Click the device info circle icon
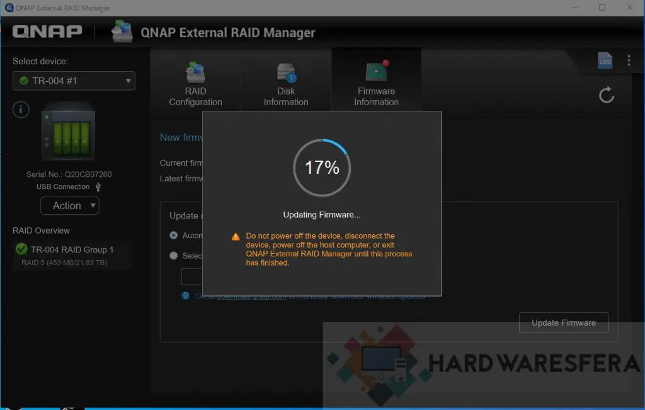Image resolution: width=645 pixels, height=410 pixels. (21, 110)
